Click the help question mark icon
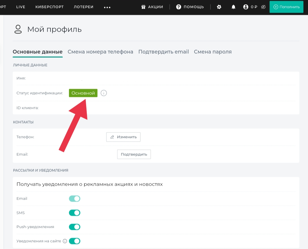308x249 pixels. [x=179, y=7]
